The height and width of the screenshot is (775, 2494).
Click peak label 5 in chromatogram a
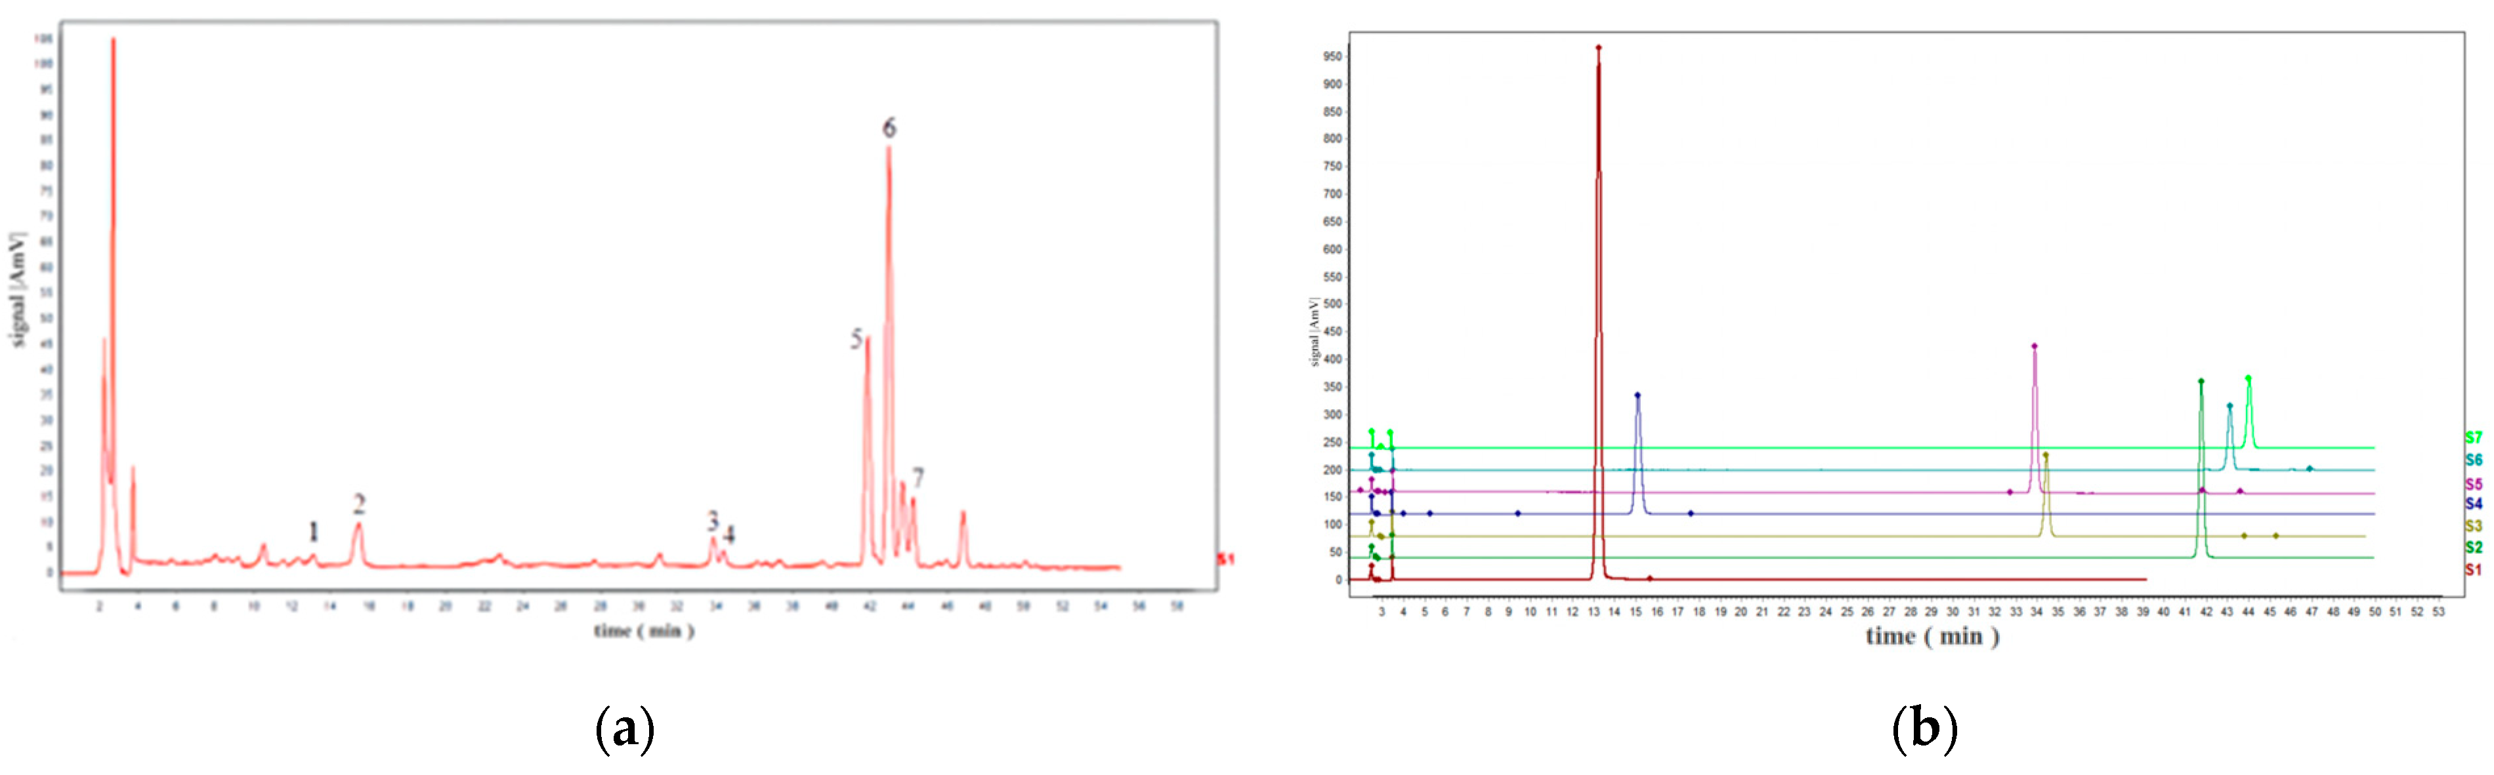[856, 338]
